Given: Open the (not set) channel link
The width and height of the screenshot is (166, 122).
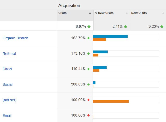Looking at the screenshot, I should coord(9,100).
